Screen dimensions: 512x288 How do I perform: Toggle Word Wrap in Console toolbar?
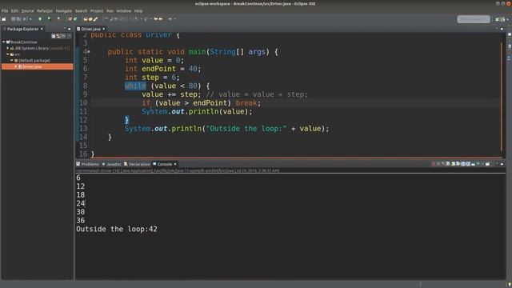(x=458, y=164)
